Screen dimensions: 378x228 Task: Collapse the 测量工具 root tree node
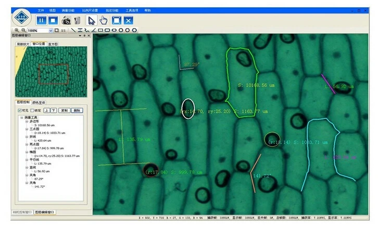22,117
